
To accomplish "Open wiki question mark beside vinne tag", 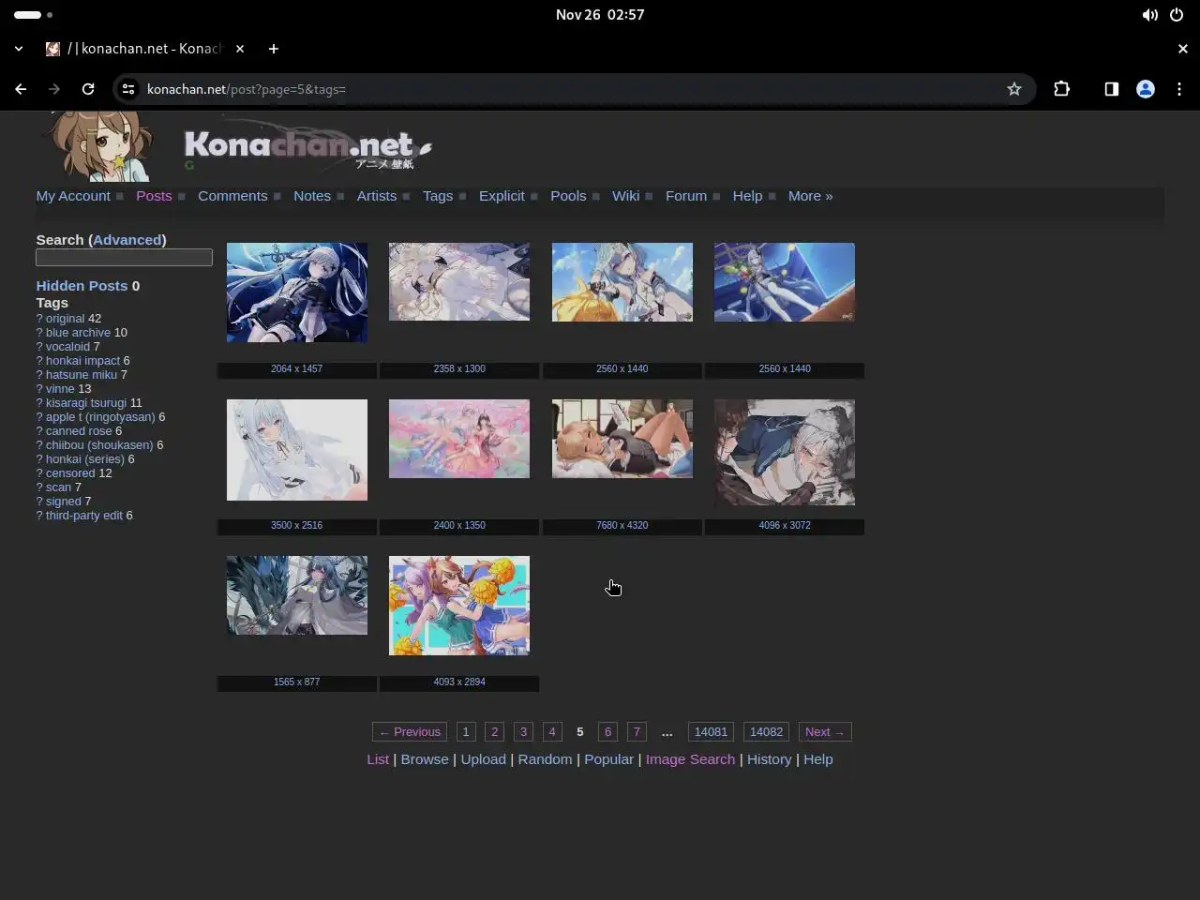I will tap(39, 389).
